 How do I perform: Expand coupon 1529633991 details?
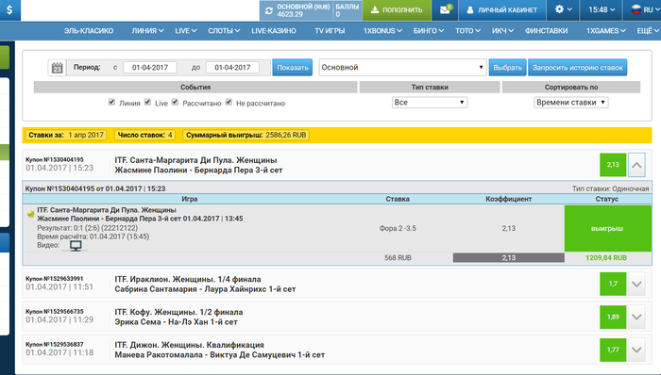[x=636, y=284]
